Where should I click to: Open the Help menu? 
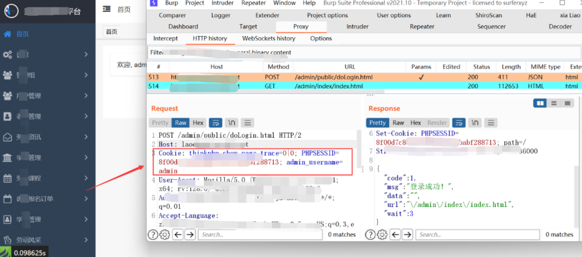pyautogui.click(x=309, y=3)
